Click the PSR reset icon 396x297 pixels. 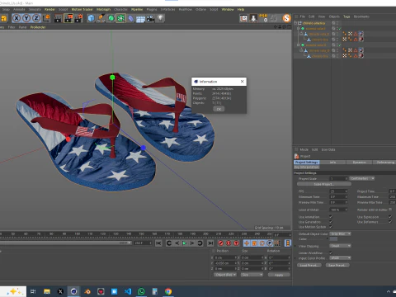pyautogui.click(x=263, y=18)
